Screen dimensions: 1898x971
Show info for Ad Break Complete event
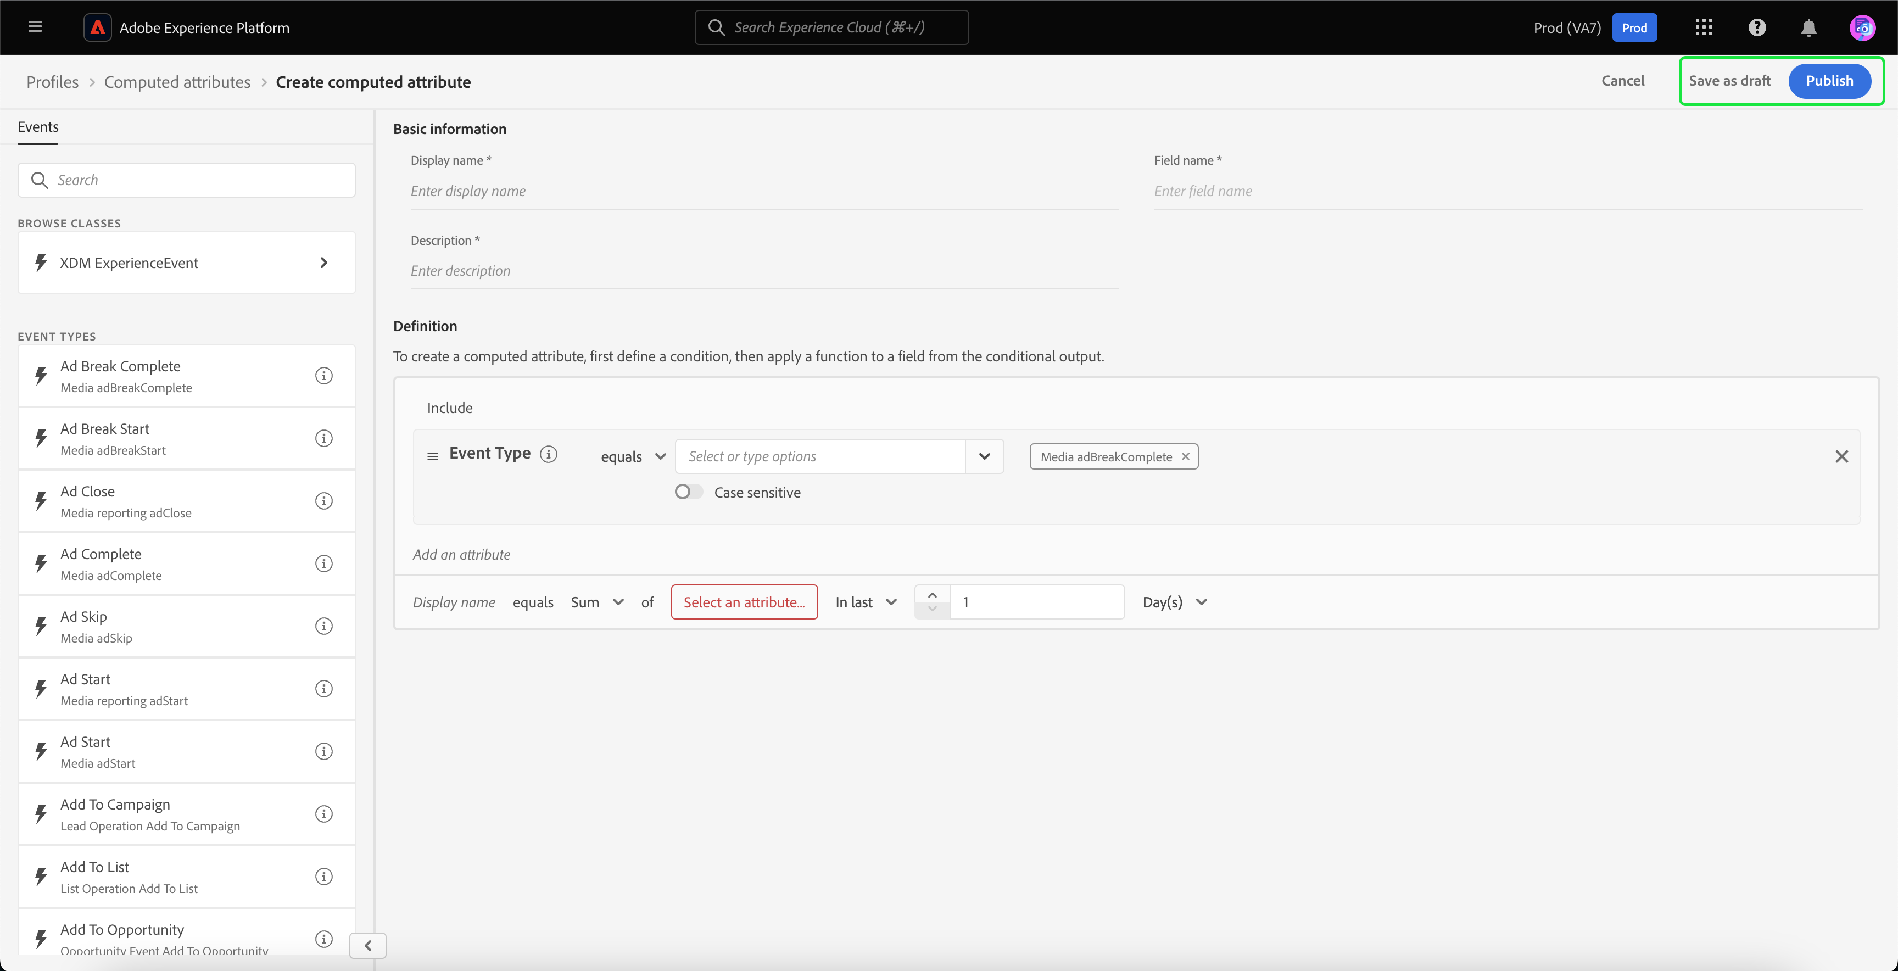pyautogui.click(x=323, y=376)
